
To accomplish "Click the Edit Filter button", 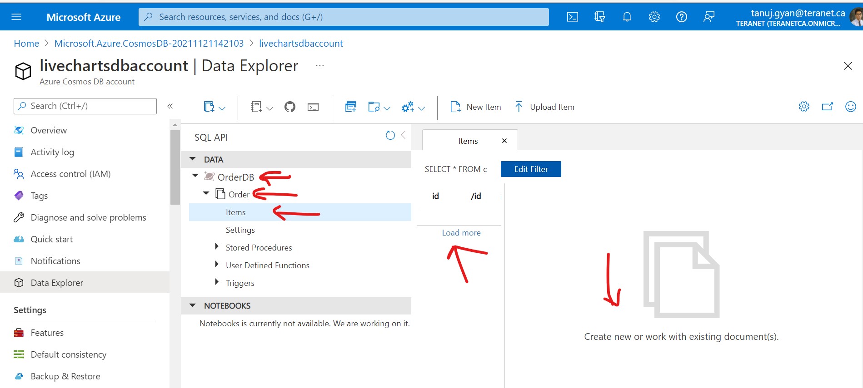I will point(531,169).
